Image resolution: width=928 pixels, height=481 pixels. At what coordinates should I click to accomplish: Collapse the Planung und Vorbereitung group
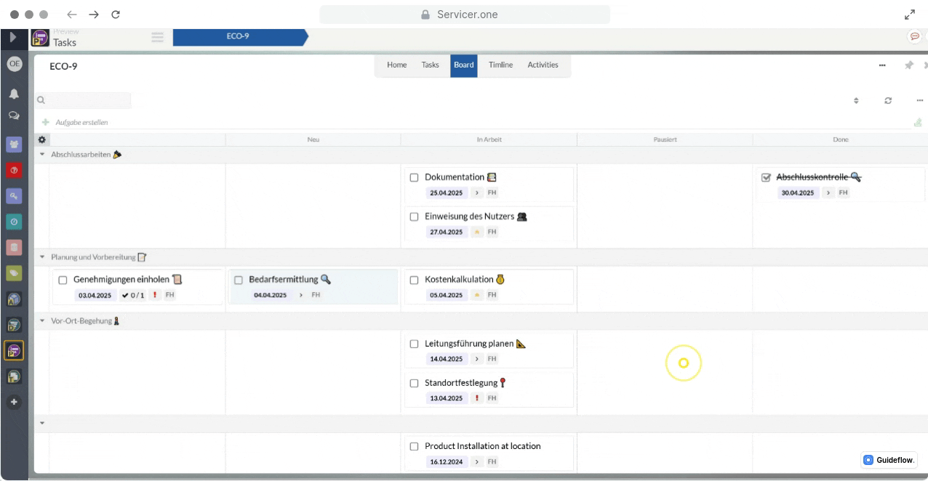point(42,257)
